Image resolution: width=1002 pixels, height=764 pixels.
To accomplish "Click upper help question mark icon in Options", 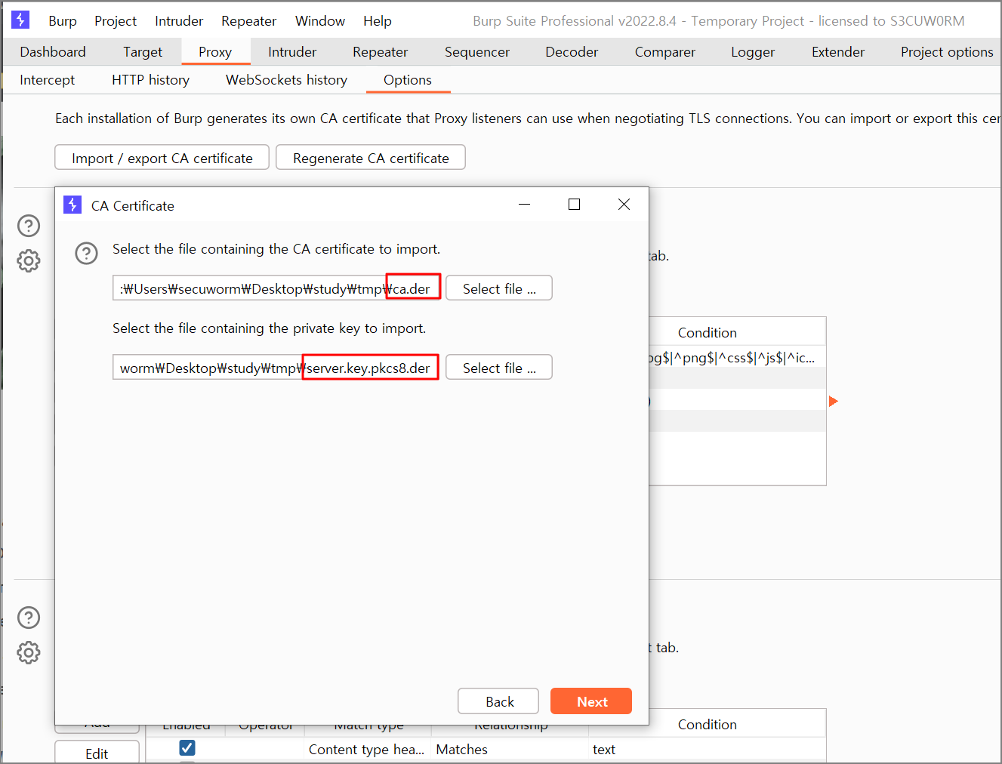I will pyautogui.click(x=29, y=226).
